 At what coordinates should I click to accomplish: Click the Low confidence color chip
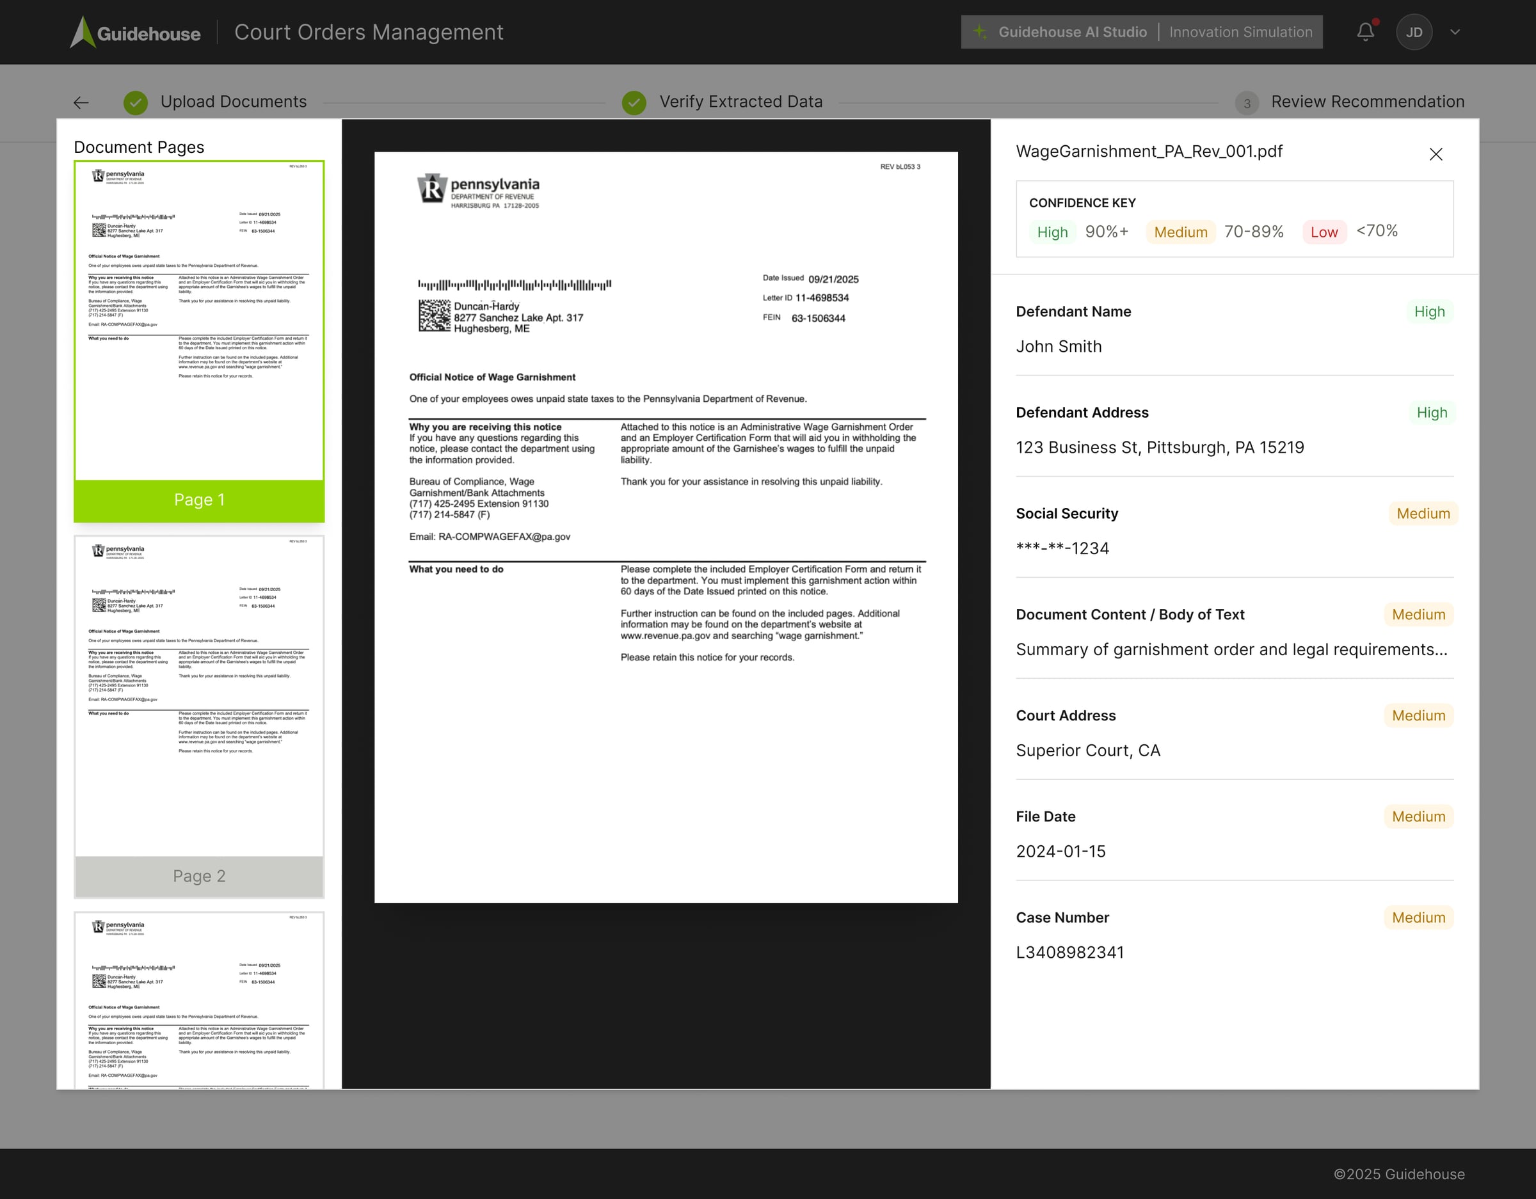[1324, 232]
